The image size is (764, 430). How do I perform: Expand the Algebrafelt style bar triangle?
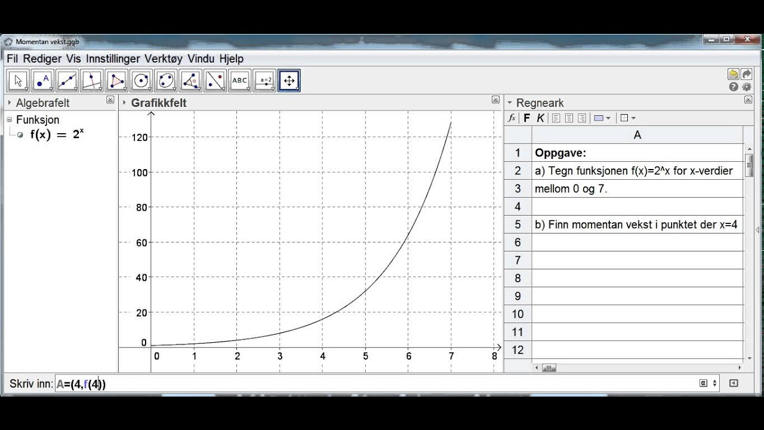pos(10,103)
